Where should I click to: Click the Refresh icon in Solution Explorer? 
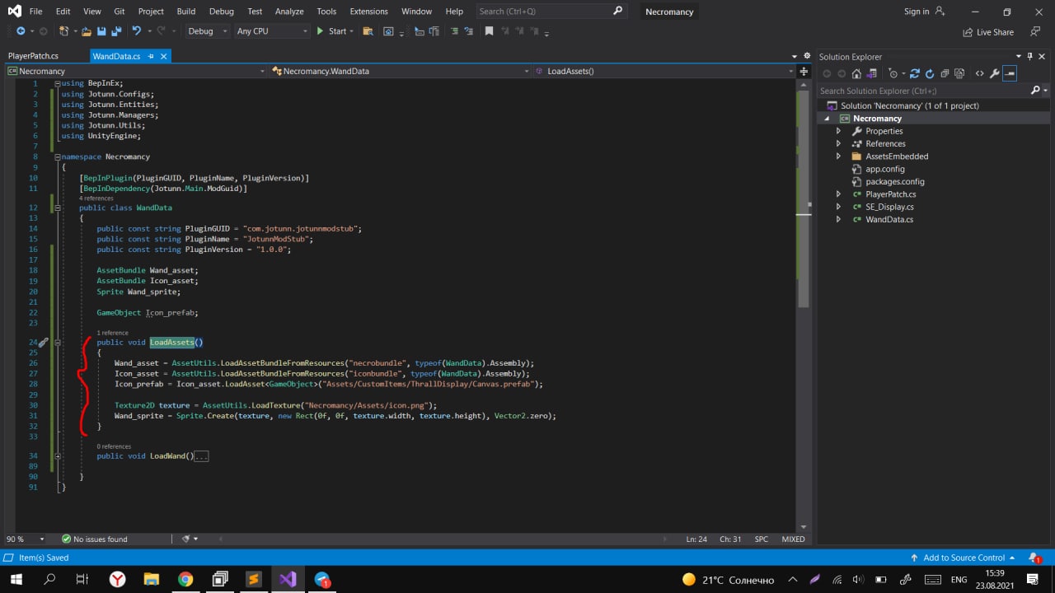coord(930,73)
